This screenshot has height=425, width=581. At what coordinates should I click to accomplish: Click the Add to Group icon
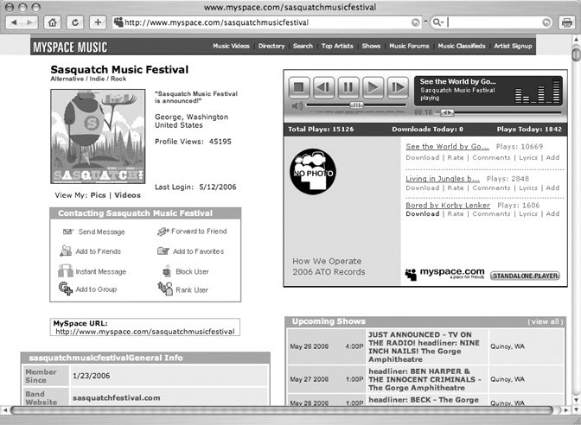[x=65, y=289]
